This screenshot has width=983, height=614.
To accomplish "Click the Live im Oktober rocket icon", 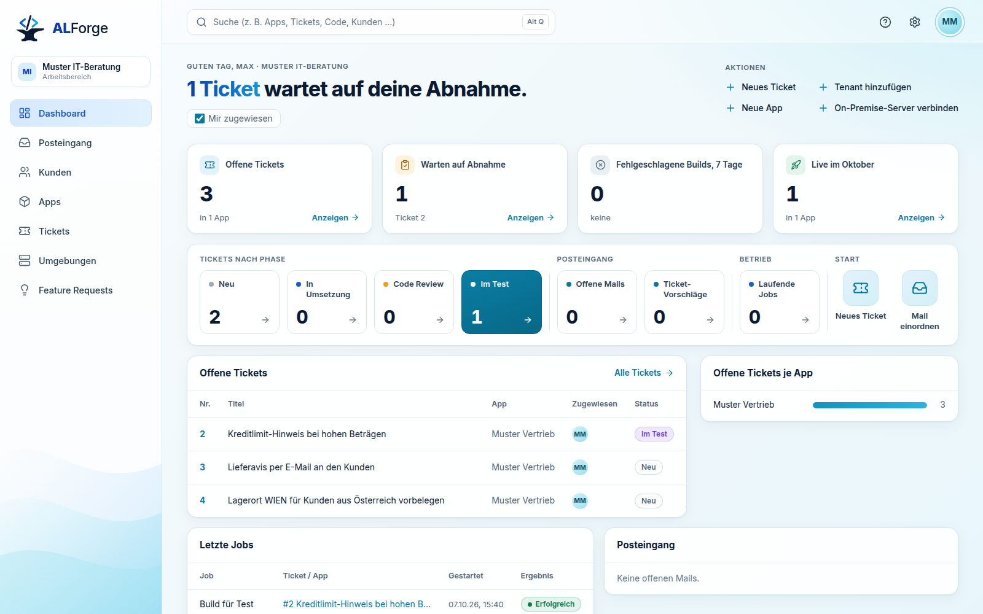I will pos(796,165).
